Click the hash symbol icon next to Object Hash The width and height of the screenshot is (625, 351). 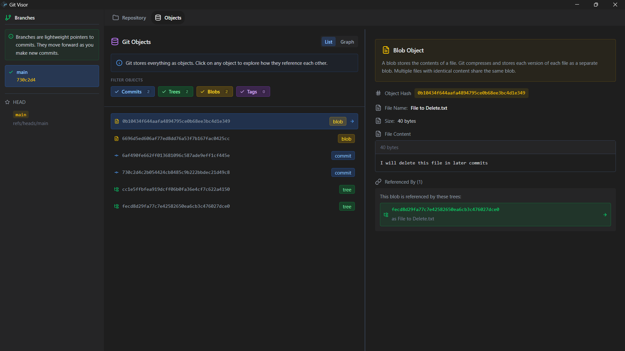378,93
